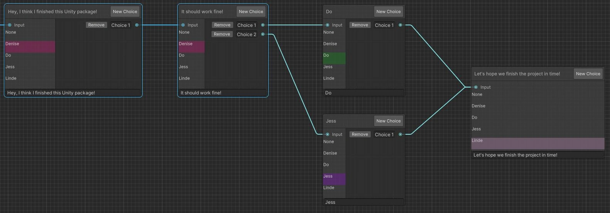Viewport: 610px width, 213px height.
Task: Select highlighted Denise in 'Hey, I think I finished' node
Action: (x=30, y=46)
